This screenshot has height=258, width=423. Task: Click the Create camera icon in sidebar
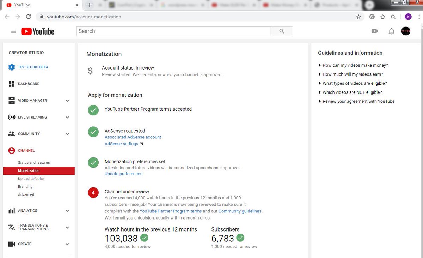(x=12, y=244)
